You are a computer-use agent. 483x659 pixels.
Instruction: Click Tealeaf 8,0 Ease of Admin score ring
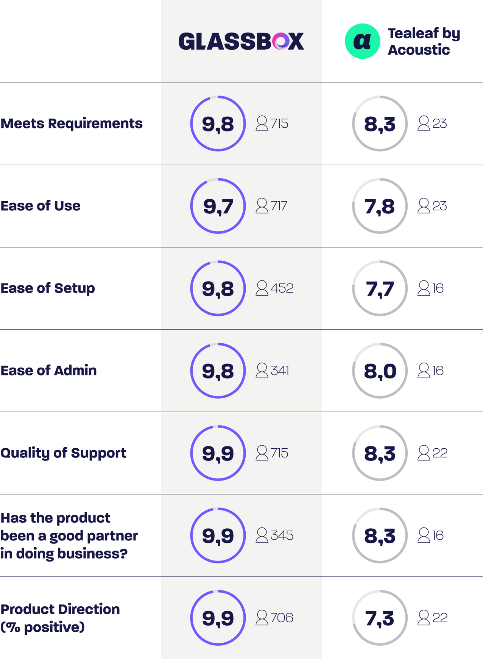(x=380, y=370)
